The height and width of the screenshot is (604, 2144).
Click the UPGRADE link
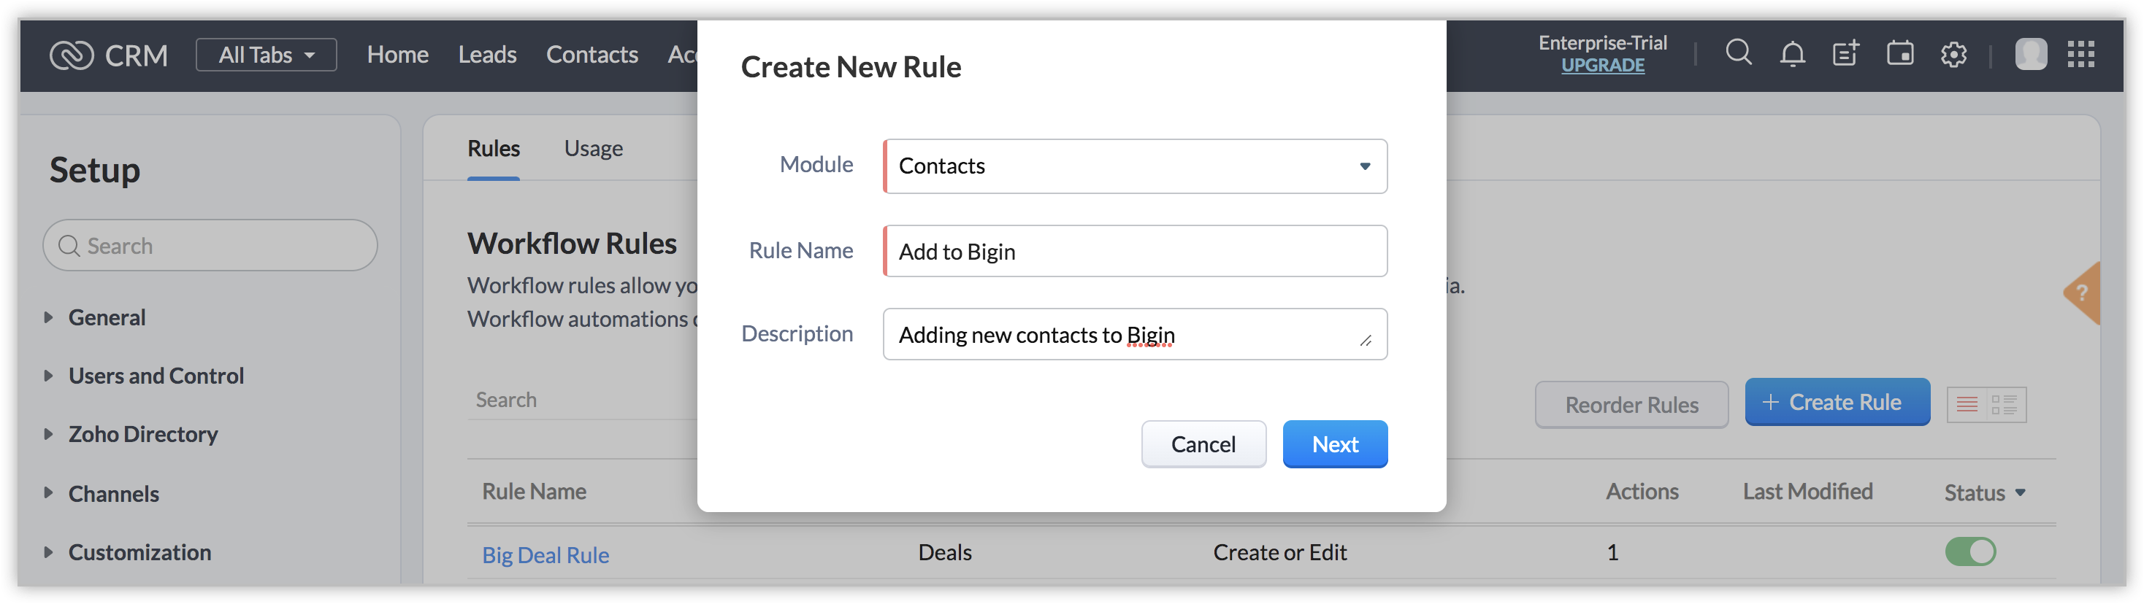(1602, 66)
